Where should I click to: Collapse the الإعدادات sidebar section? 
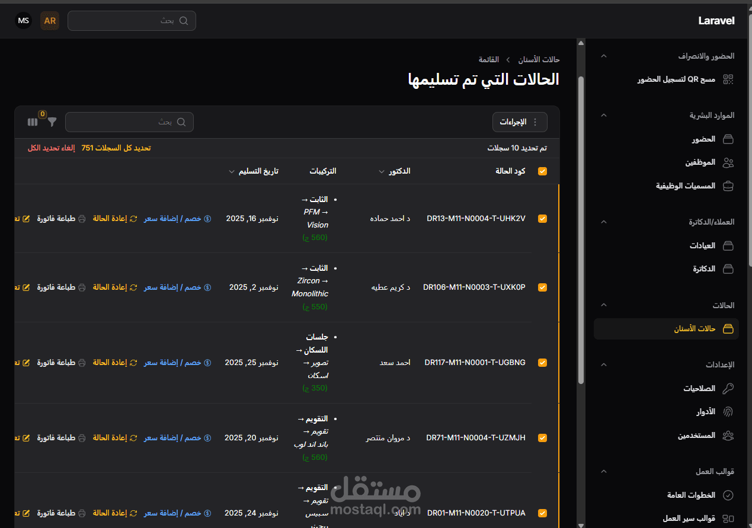tap(603, 364)
